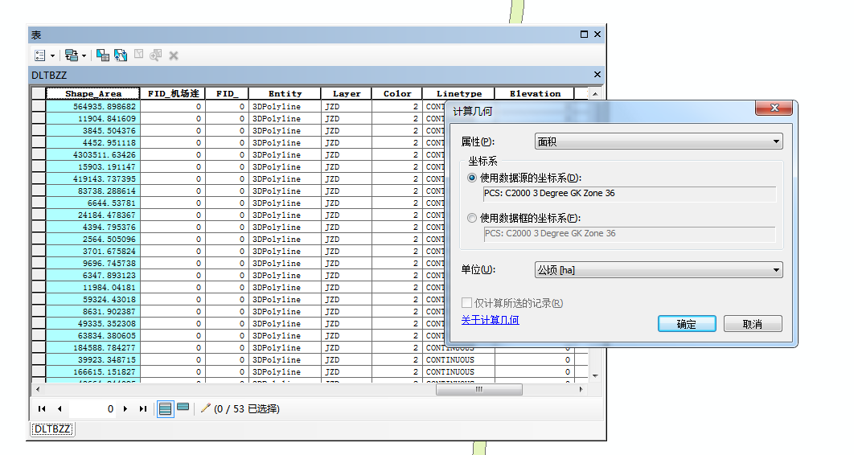Screen dimensions: 854x455
Task: Open the Table Options menu icon
Action: 40,55
